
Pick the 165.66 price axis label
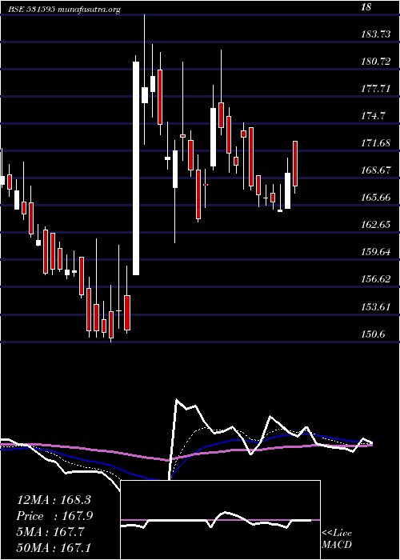pyautogui.click(x=375, y=198)
